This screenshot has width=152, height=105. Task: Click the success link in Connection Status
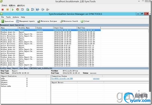[96, 79]
